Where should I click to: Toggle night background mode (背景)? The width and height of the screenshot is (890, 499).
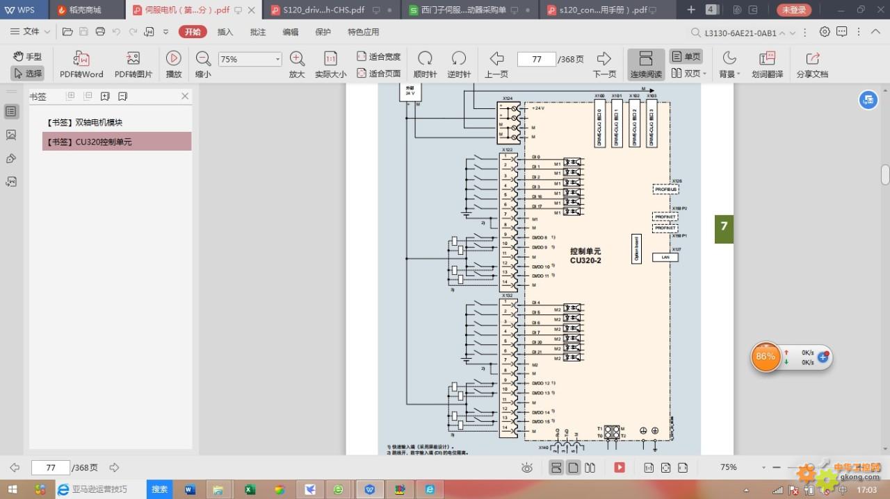click(729, 65)
